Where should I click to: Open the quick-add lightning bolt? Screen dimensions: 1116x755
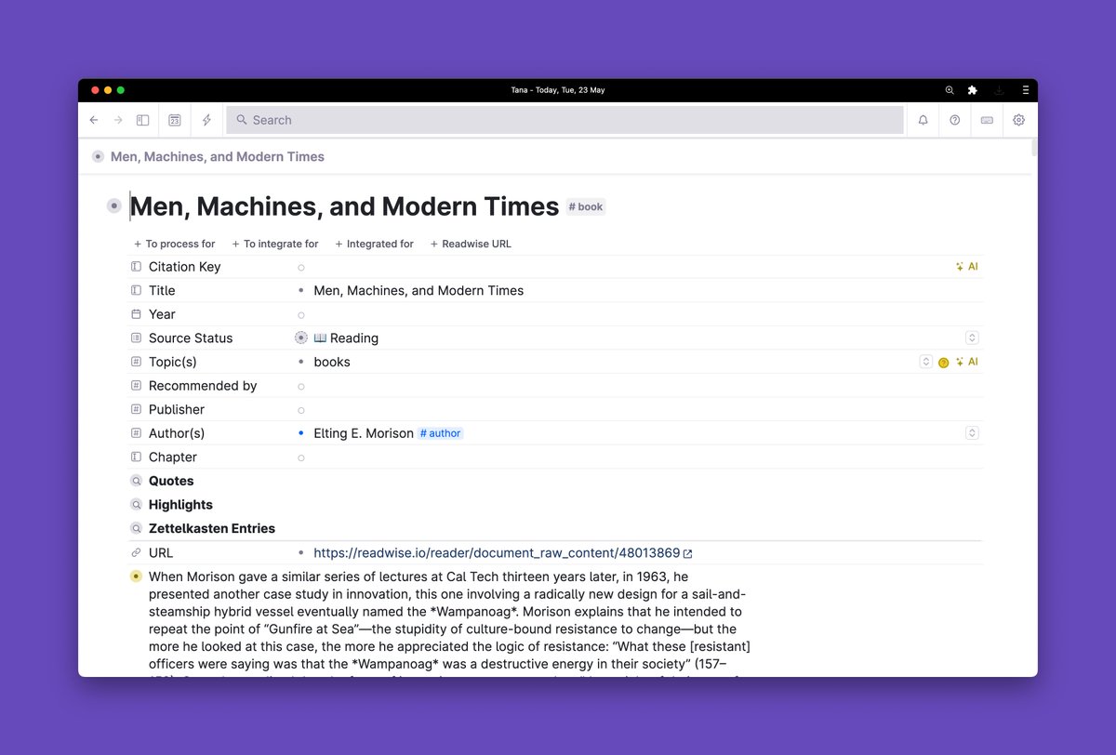(206, 120)
